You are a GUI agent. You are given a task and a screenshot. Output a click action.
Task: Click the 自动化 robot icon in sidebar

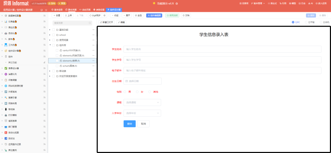[6, 33]
